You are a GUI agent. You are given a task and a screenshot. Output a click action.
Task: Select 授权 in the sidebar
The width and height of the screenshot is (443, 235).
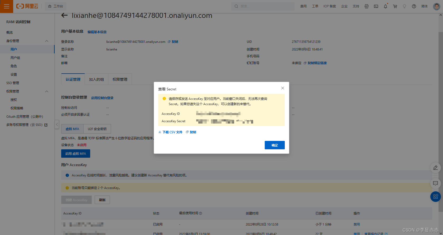(x=14, y=100)
